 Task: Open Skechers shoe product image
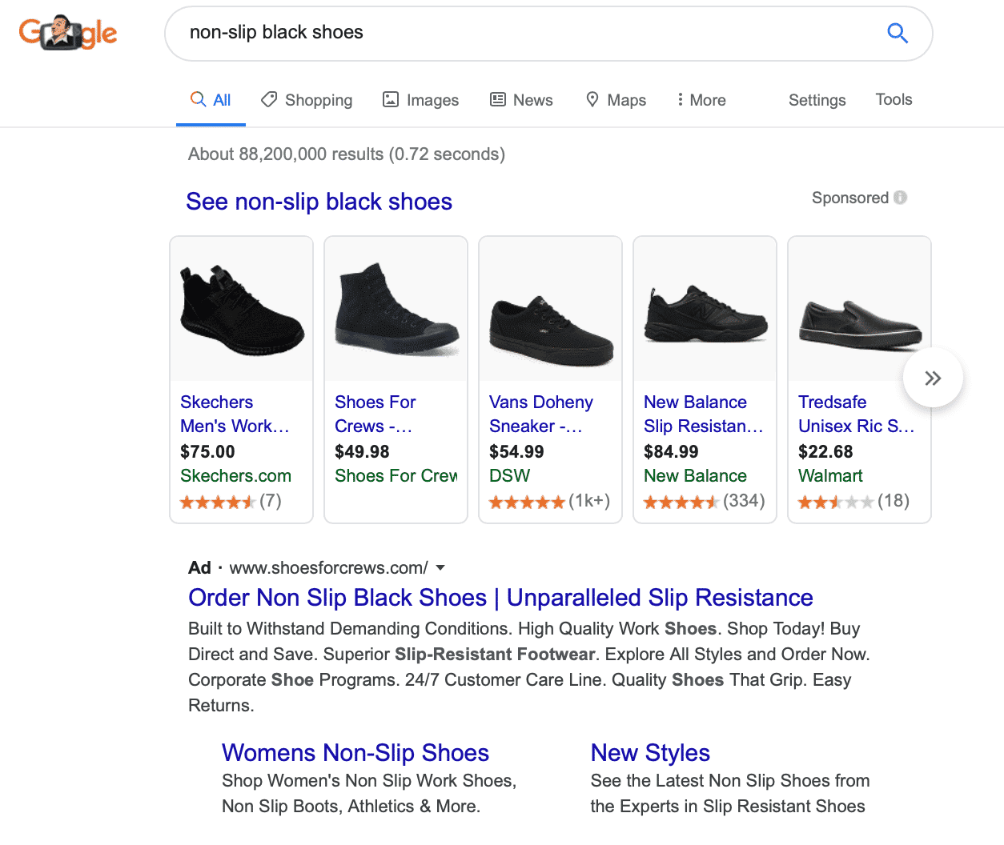tap(242, 310)
